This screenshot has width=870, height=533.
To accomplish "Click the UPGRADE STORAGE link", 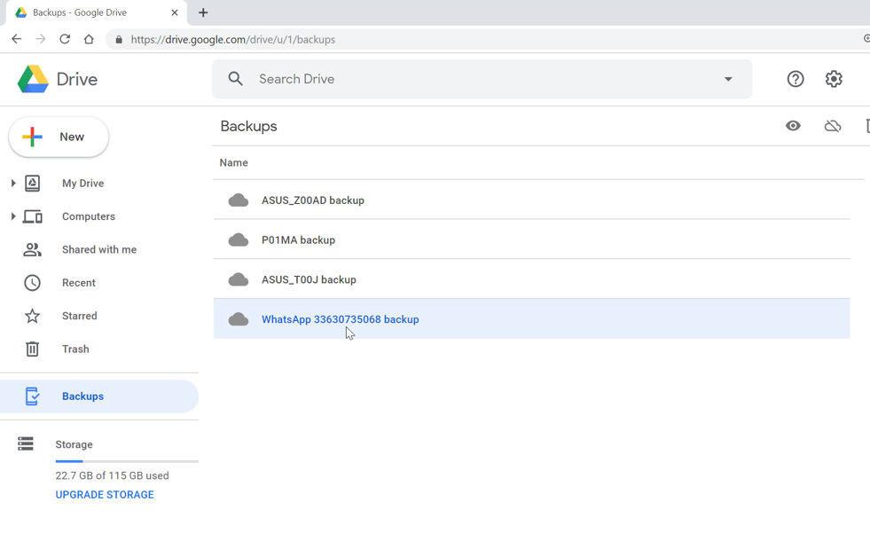I will pos(105,495).
